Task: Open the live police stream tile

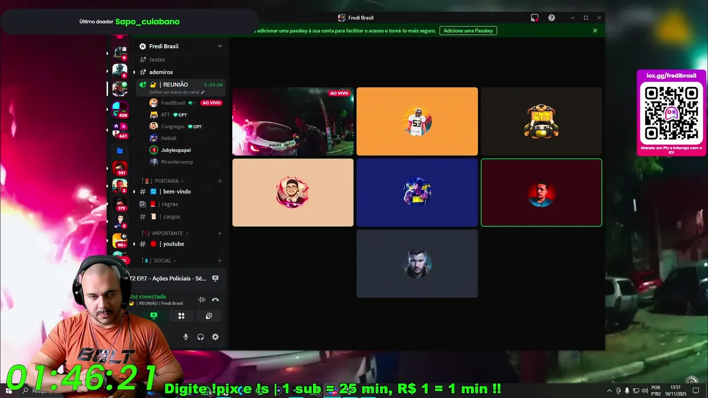Action: 293,121
